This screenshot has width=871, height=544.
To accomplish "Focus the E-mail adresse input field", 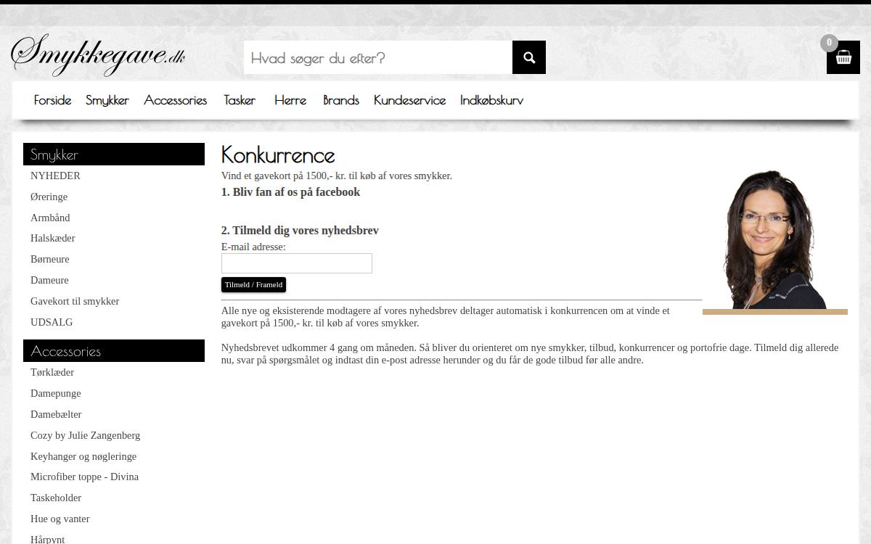I will (297, 263).
